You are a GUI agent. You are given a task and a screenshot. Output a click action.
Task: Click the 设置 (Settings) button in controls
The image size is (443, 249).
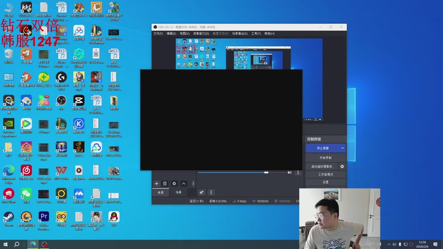pos(326,182)
